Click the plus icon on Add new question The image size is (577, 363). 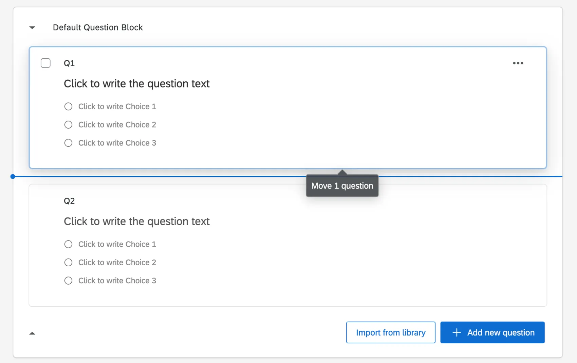(457, 332)
